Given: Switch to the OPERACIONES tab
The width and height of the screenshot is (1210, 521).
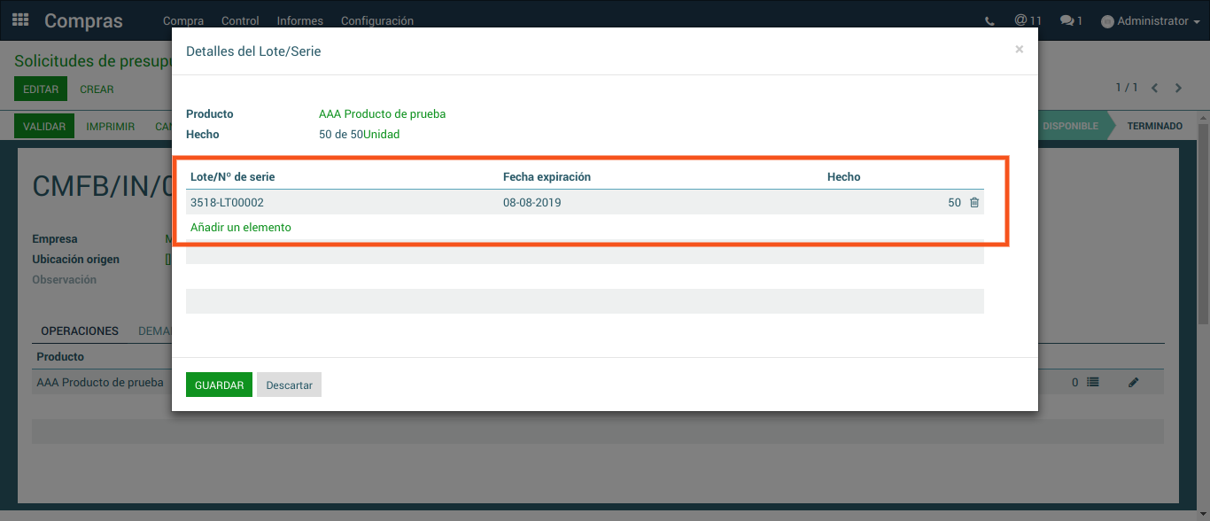Looking at the screenshot, I should coord(80,331).
